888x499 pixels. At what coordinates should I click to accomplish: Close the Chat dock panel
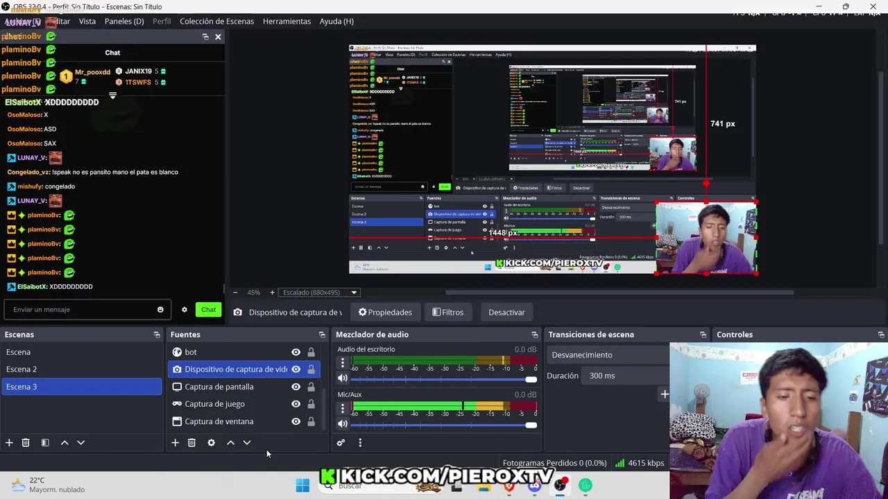(x=218, y=37)
